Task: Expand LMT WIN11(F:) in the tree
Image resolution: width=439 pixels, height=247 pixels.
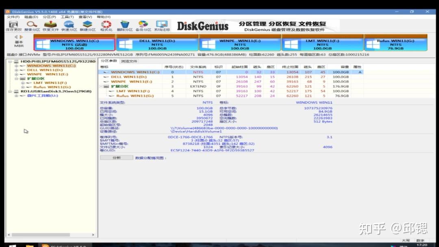Action: [x=23, y=83]
